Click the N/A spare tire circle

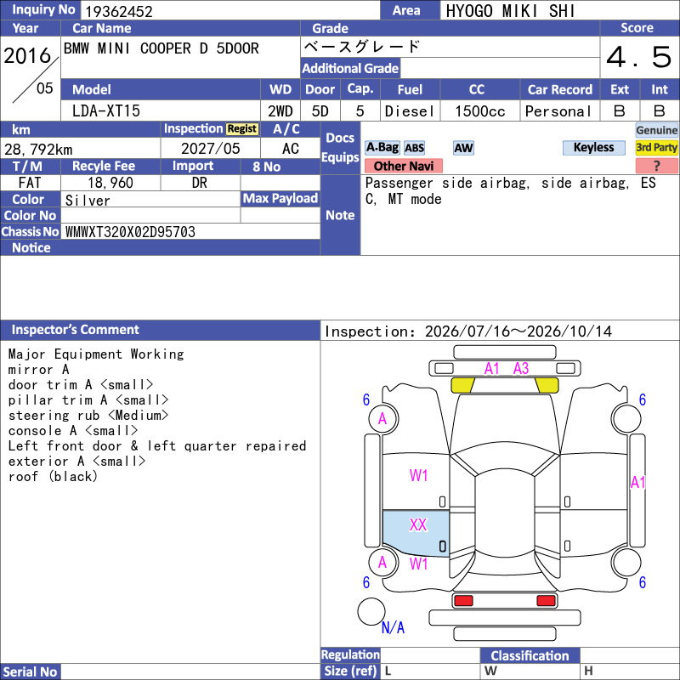tap(371, 611)
